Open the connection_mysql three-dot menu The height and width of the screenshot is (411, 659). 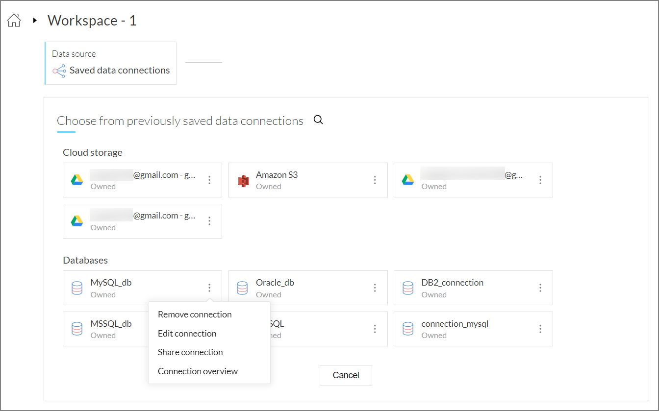click(x=540, y=329)
